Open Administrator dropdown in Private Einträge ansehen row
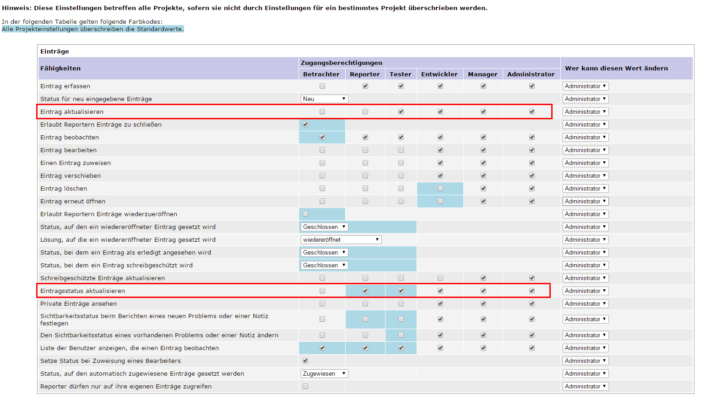The width and height of the screenshot is (711, 404). pos(585,303)
